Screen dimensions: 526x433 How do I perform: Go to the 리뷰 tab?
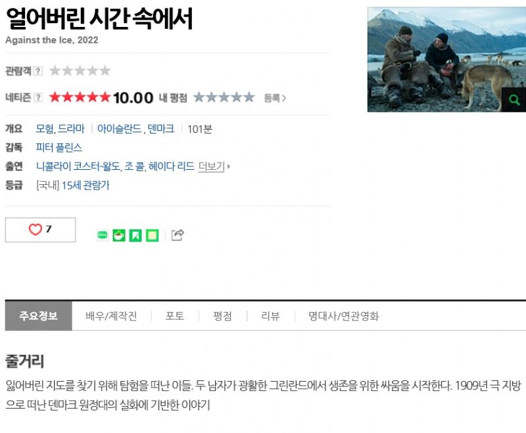pos(270,316)
